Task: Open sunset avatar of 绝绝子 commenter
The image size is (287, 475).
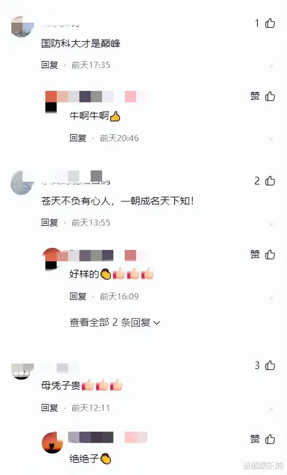Action: [x=52, y=443]
